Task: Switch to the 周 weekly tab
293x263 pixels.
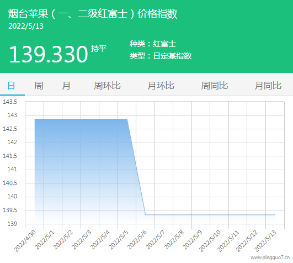Action: [39, 86]
